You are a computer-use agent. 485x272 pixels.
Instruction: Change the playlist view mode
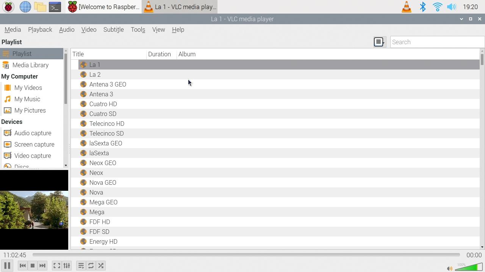pyautogui.click(x=379, y=42)
